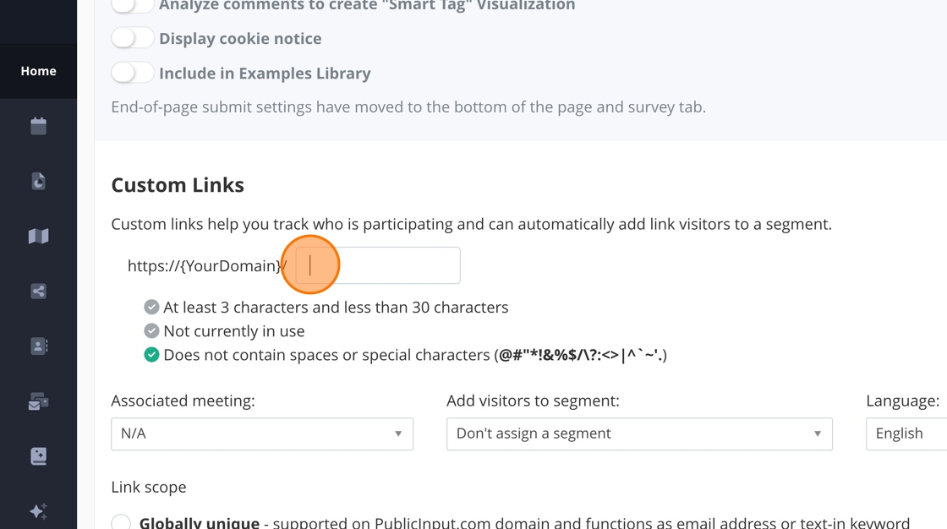Click the Not currently in use checkmark
The height and width of the screenshot is (529, 947).
[x=151, y=331]
